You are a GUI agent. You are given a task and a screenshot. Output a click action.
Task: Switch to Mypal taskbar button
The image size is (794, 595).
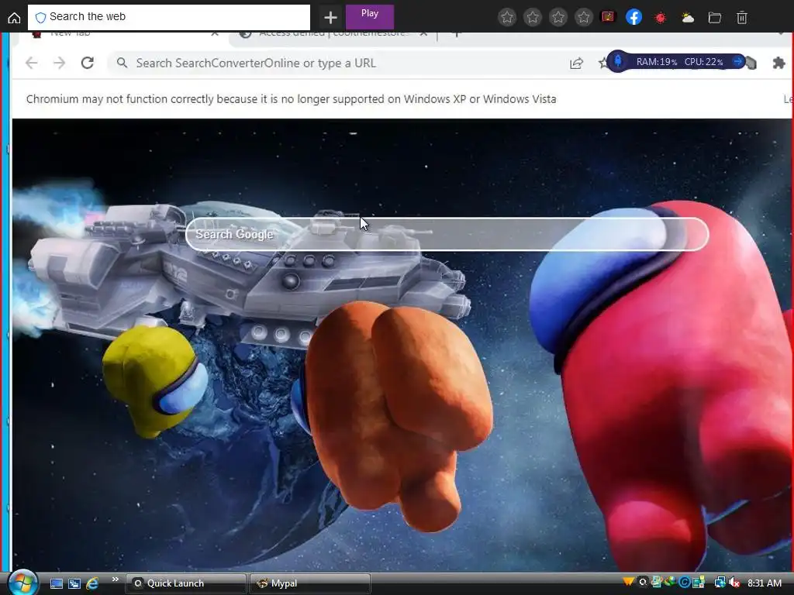tap(310, 583)
